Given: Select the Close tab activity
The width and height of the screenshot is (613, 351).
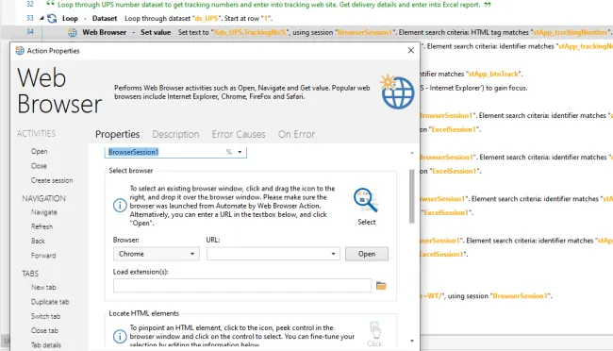Looking at the screenshot, I should (x=44, y=330).
